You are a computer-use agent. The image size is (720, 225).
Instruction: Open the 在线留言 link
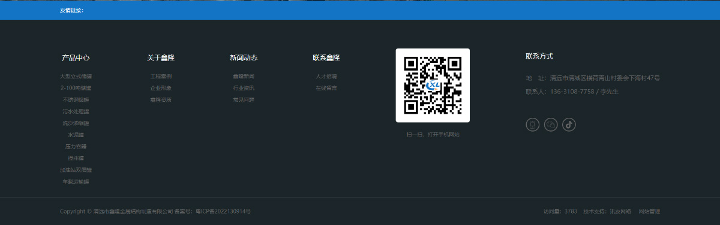coord(326,88)
